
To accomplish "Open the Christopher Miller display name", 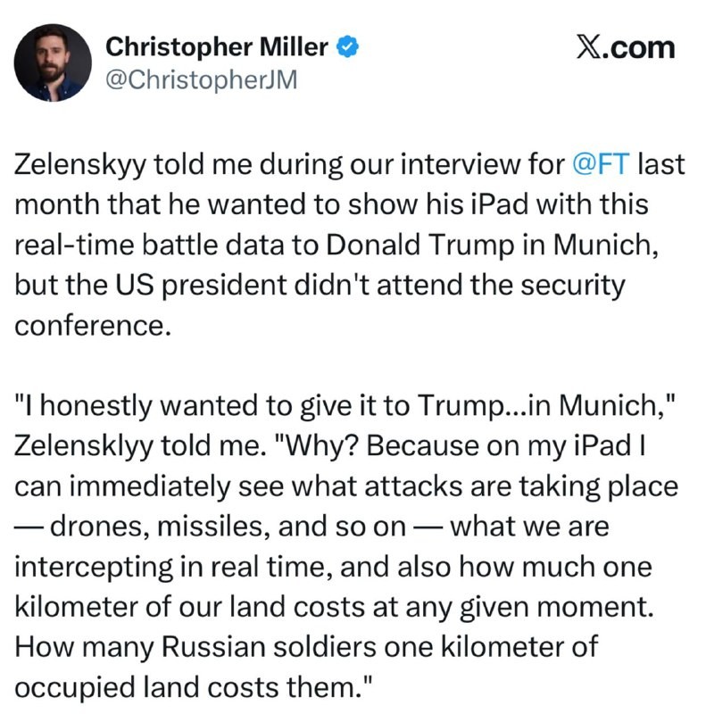I will (216, 46).
